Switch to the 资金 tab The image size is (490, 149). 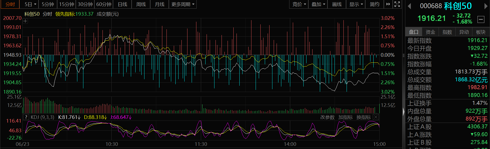pyautogui.click(x=430, y=32)
